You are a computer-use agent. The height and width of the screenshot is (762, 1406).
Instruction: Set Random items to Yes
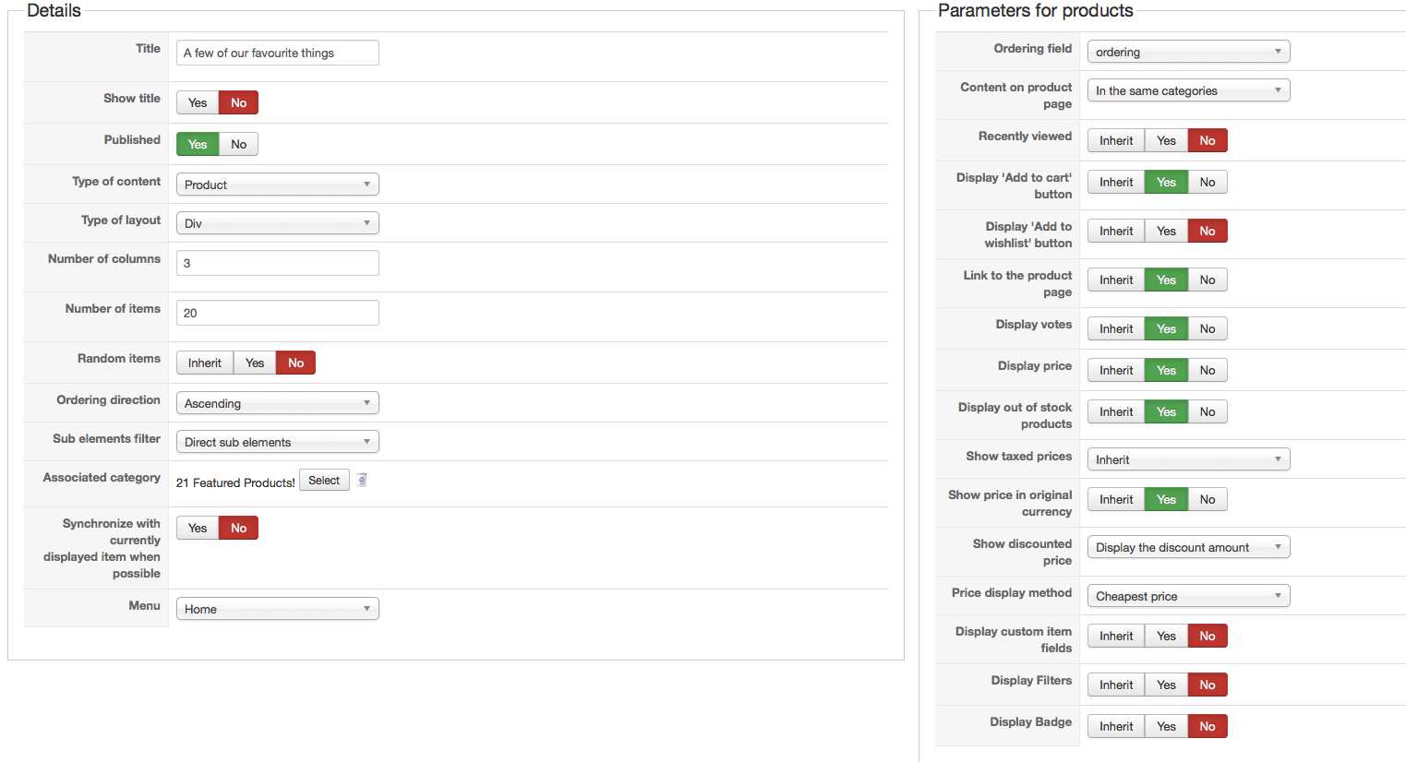[255, 363]
